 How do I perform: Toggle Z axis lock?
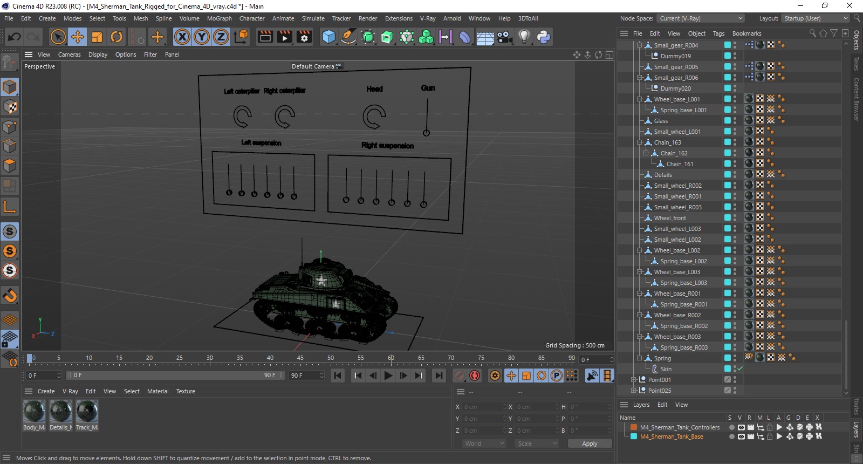pos(221,37)
